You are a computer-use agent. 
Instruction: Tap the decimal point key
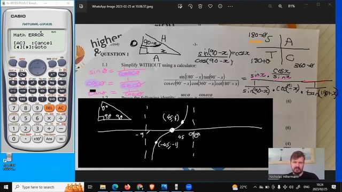tap(26, 139)
